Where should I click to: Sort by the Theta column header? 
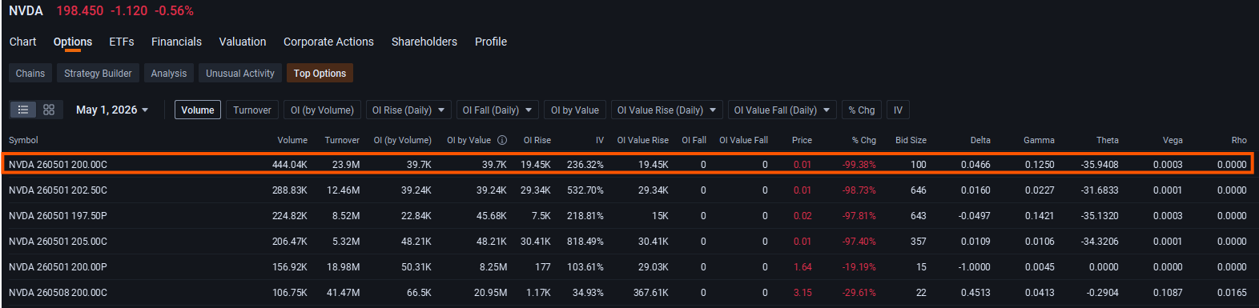click(x=1108, y=140)
